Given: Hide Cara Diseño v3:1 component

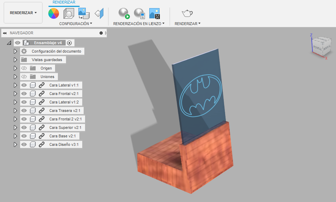Looking at the screenshot, I should tap(24, 144).
